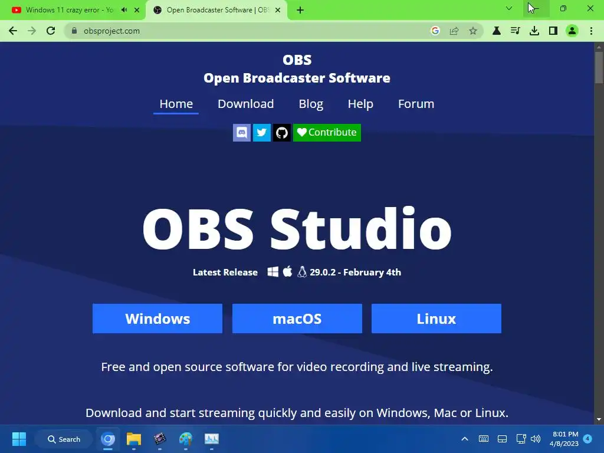Mute the YouTube tab audio icon
The width and height of the screenshot is (604, 453).
click(124, 10)
